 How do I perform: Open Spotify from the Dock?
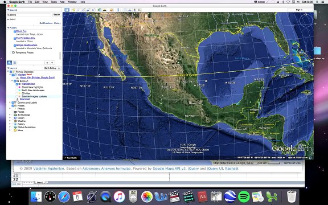[244, 196]
